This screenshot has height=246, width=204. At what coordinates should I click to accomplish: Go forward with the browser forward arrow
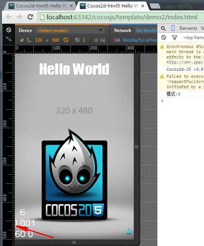(x=19, y=17)
